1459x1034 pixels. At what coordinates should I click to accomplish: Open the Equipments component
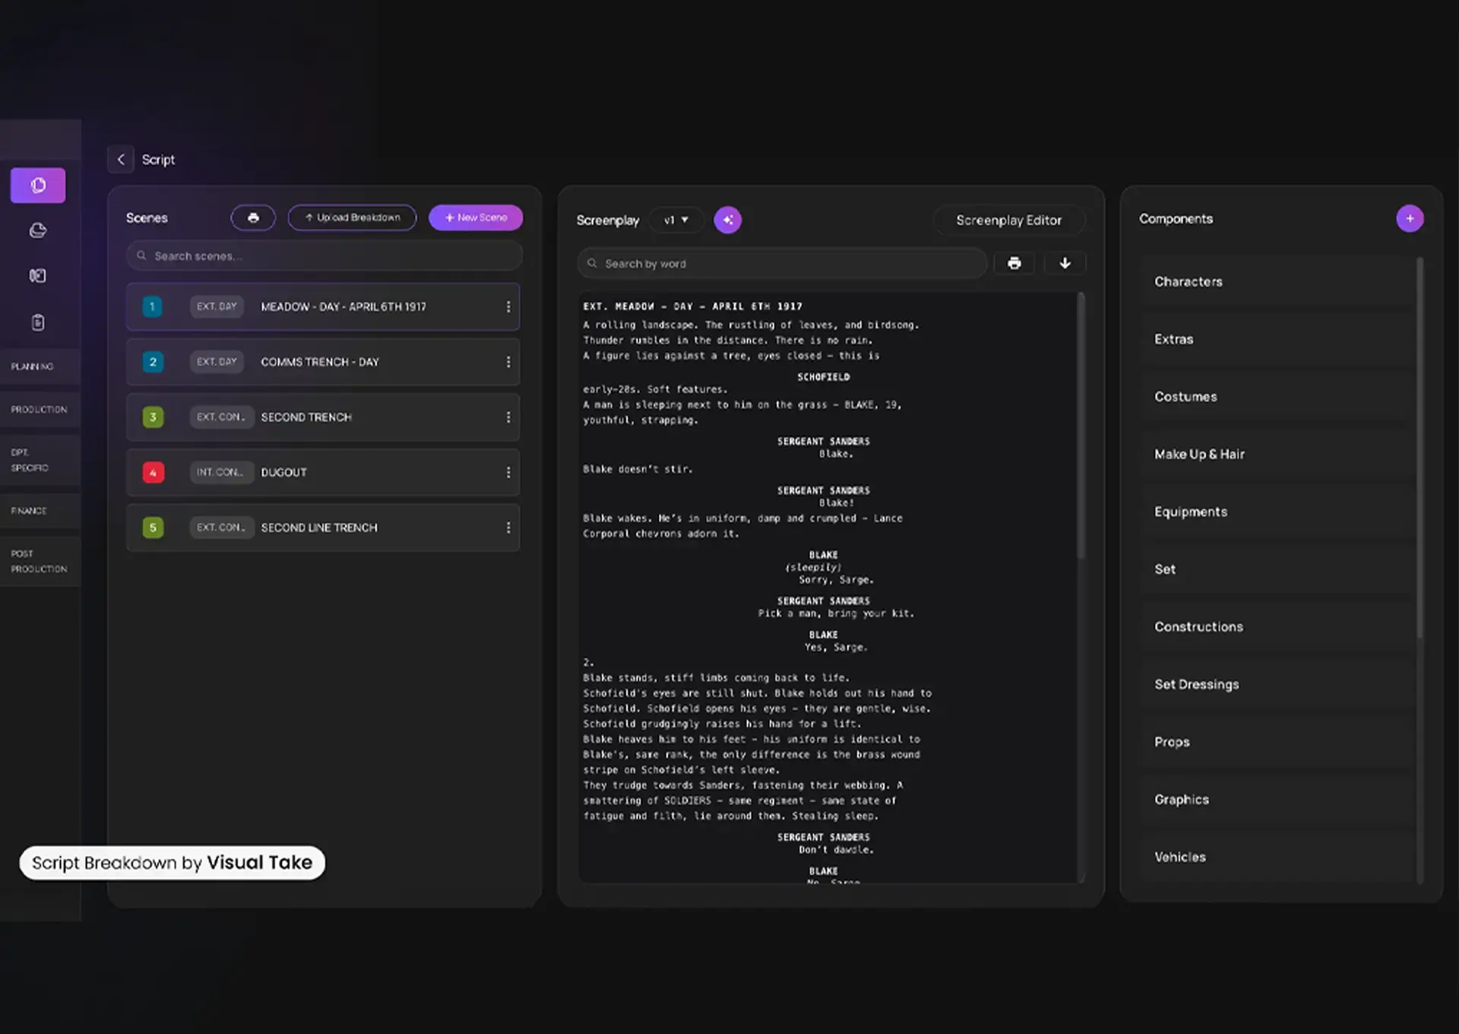click(x=1276, y=512)
